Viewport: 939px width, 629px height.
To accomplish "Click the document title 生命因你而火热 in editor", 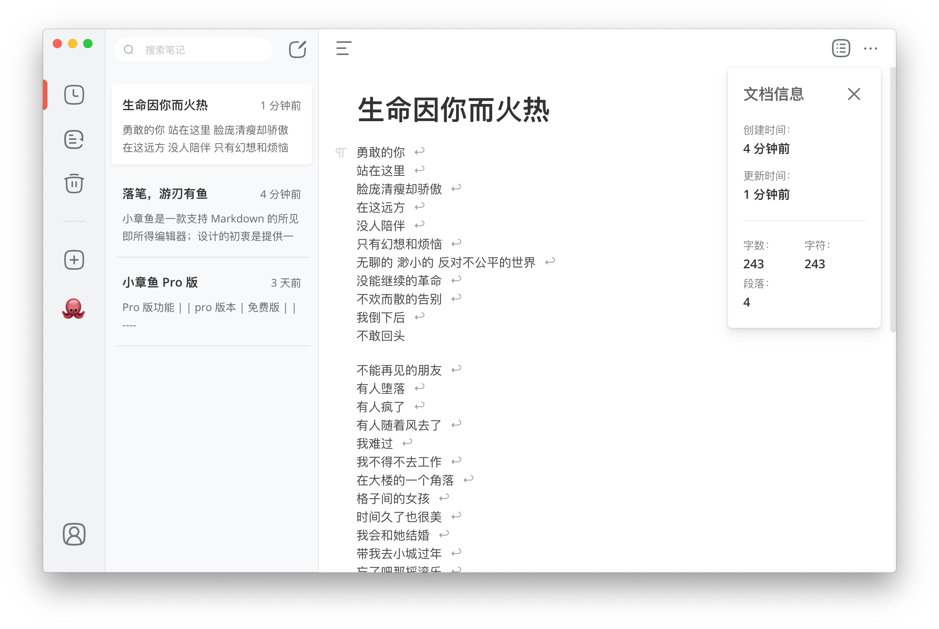I will point(453,110).
